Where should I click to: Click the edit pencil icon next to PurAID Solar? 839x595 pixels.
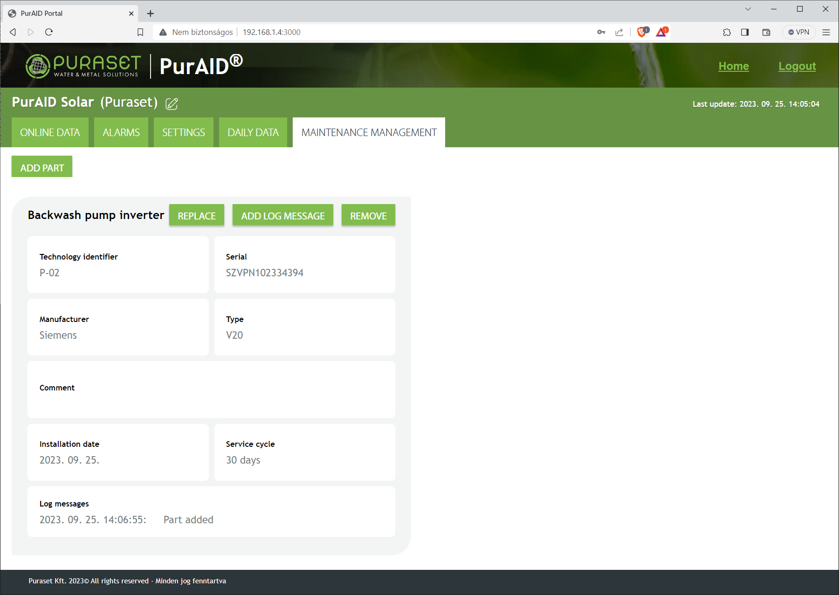[172, 103]
